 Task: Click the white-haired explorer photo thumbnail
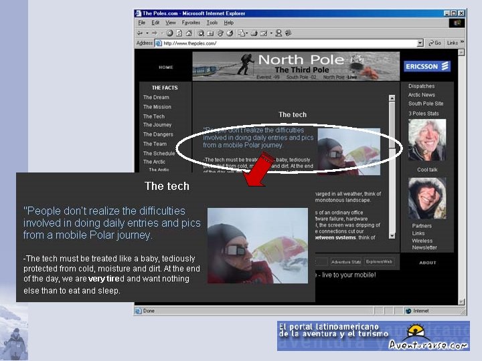[427, 140]
